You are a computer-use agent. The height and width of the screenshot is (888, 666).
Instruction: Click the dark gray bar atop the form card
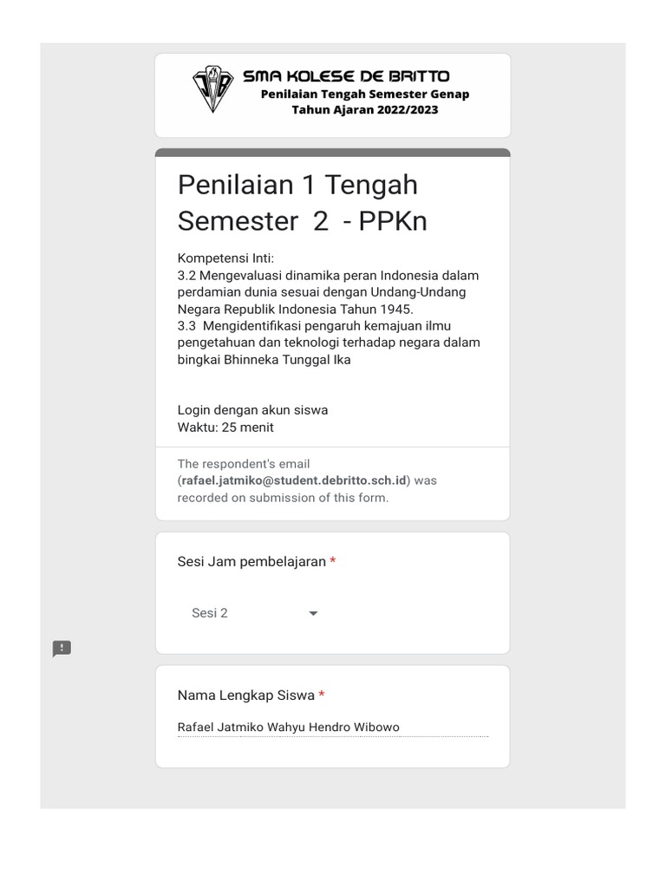pyautogui.click(x=333, y=153)
